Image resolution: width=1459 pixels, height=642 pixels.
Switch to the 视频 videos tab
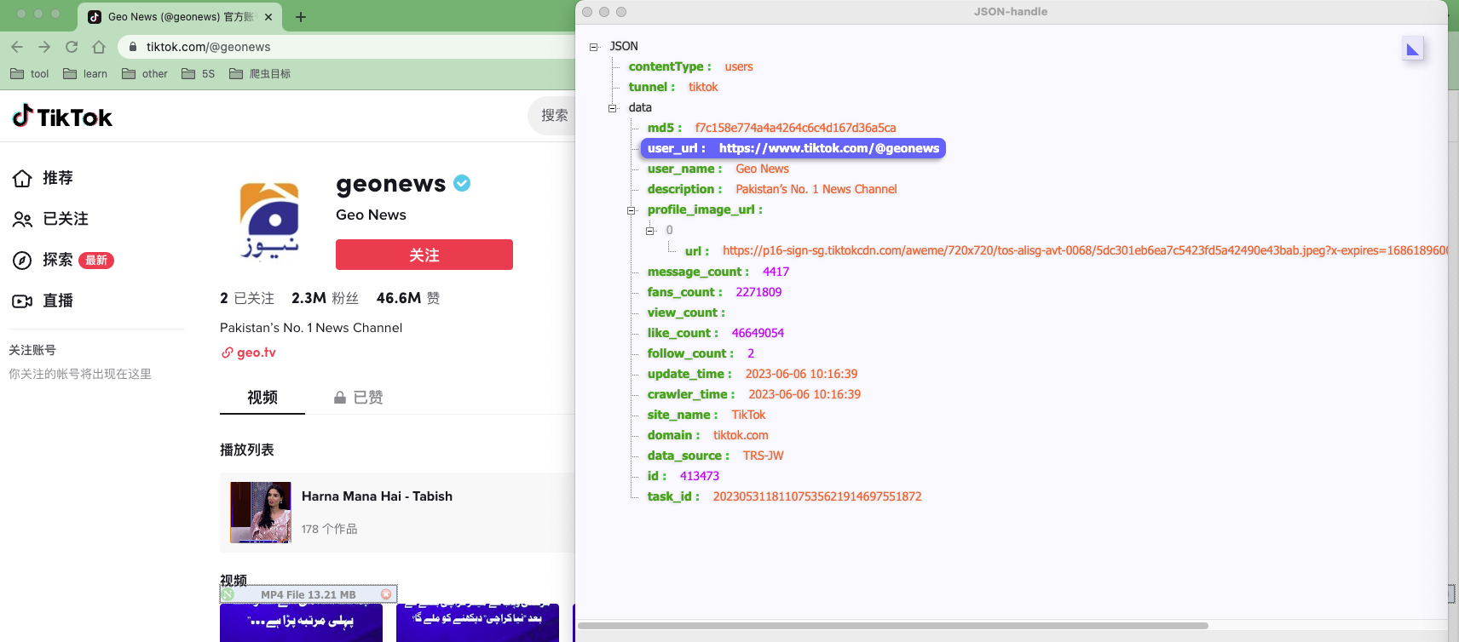pos(262,398)
